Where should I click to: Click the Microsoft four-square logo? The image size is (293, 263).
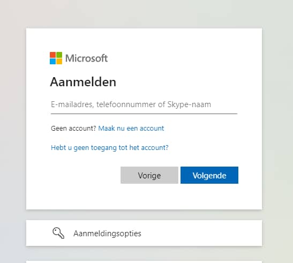[x=56, y=58]
